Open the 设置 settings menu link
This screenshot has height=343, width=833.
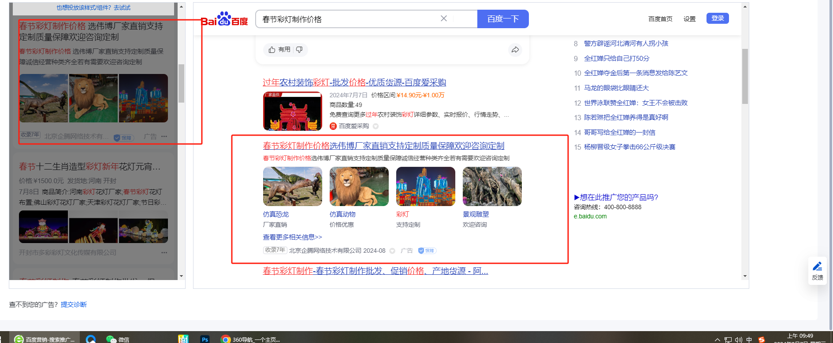point(689,19)
